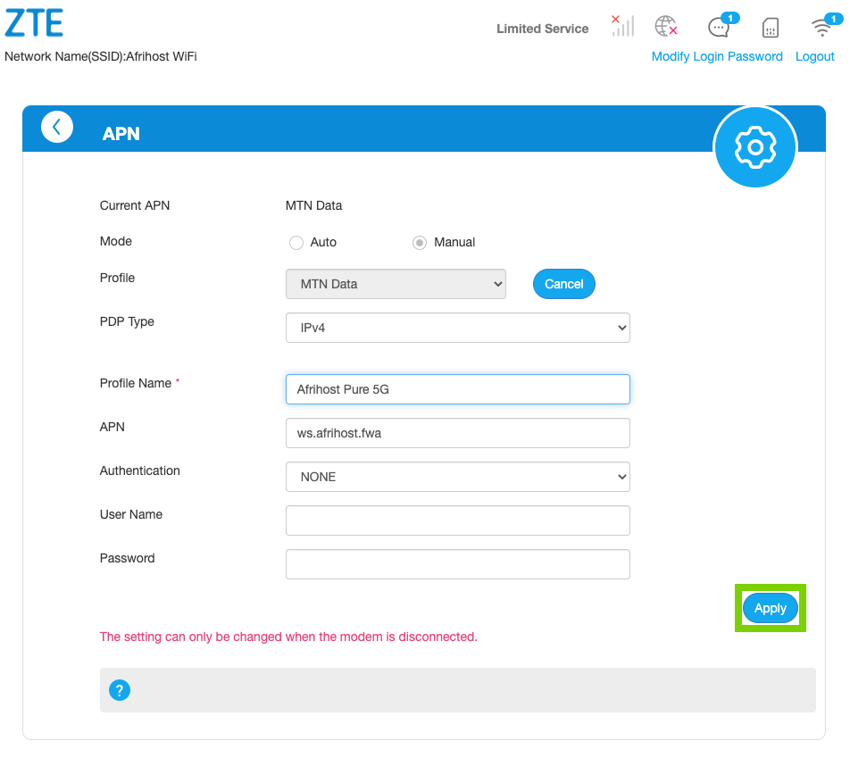Check the signal strength icon

tap(622, 26)
